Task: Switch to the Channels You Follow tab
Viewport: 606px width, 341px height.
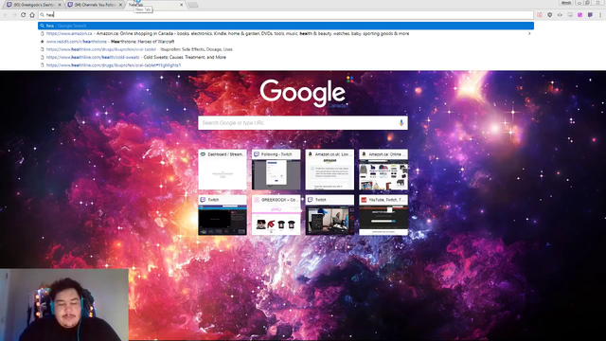Action: point(95,5)
